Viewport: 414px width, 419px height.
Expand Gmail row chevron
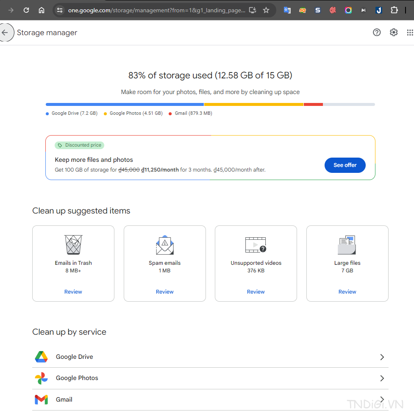pyautogui.click(x=382, y=400)
